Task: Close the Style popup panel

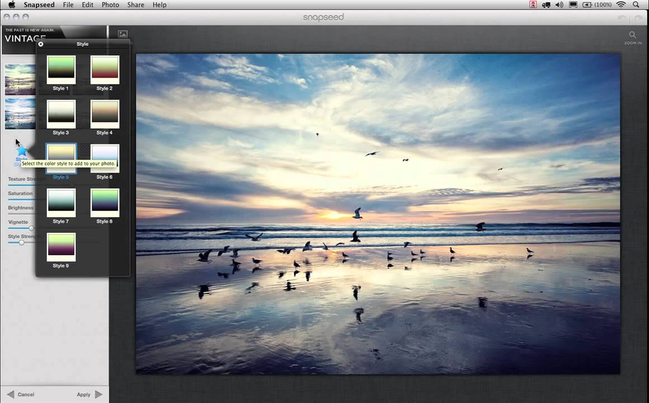Action: (x=40, y=44)
